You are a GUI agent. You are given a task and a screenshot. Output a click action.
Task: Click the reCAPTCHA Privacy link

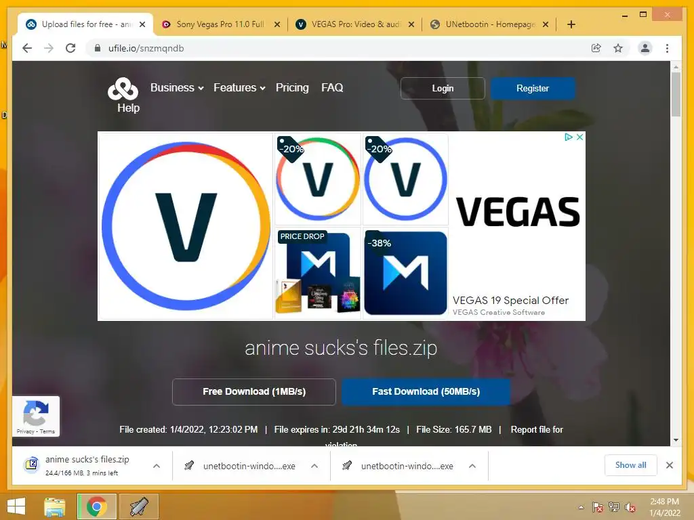pos(25,431)
